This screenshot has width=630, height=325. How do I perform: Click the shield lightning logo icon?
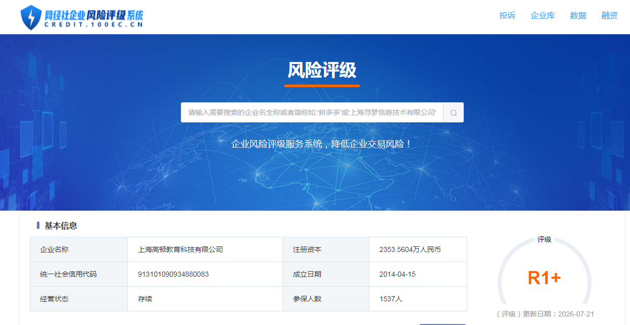[31, 17]
